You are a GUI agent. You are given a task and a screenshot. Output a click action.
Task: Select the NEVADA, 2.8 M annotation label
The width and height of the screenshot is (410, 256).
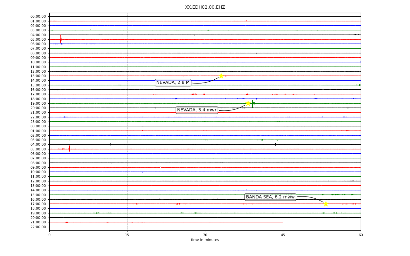(173, 83)
